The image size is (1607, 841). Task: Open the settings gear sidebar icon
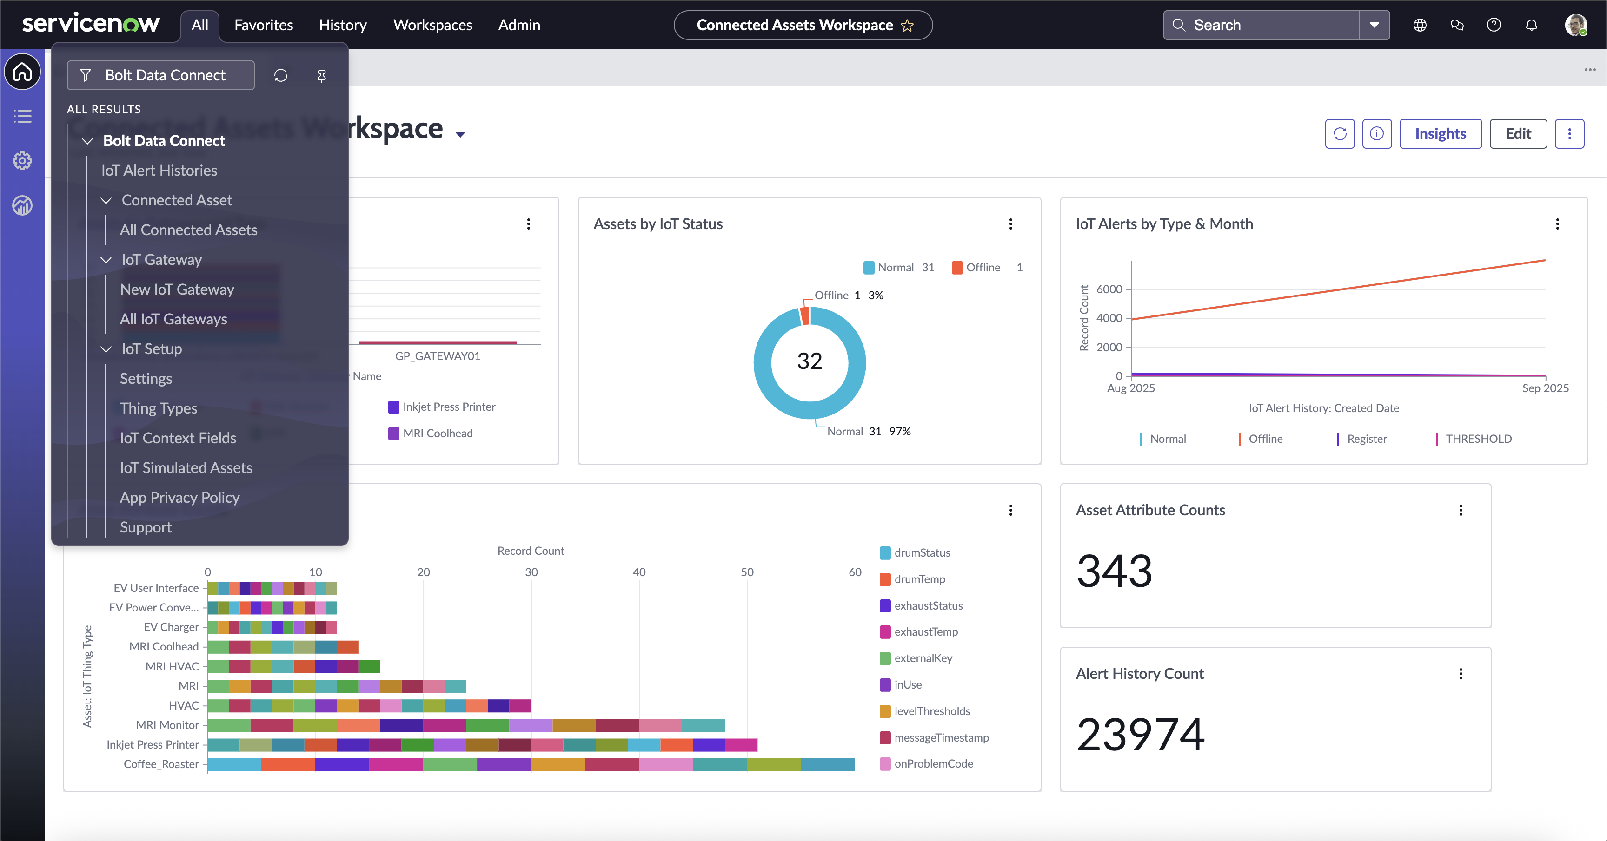(x=22, y=161)
